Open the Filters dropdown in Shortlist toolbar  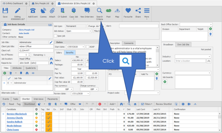point(147,104)
